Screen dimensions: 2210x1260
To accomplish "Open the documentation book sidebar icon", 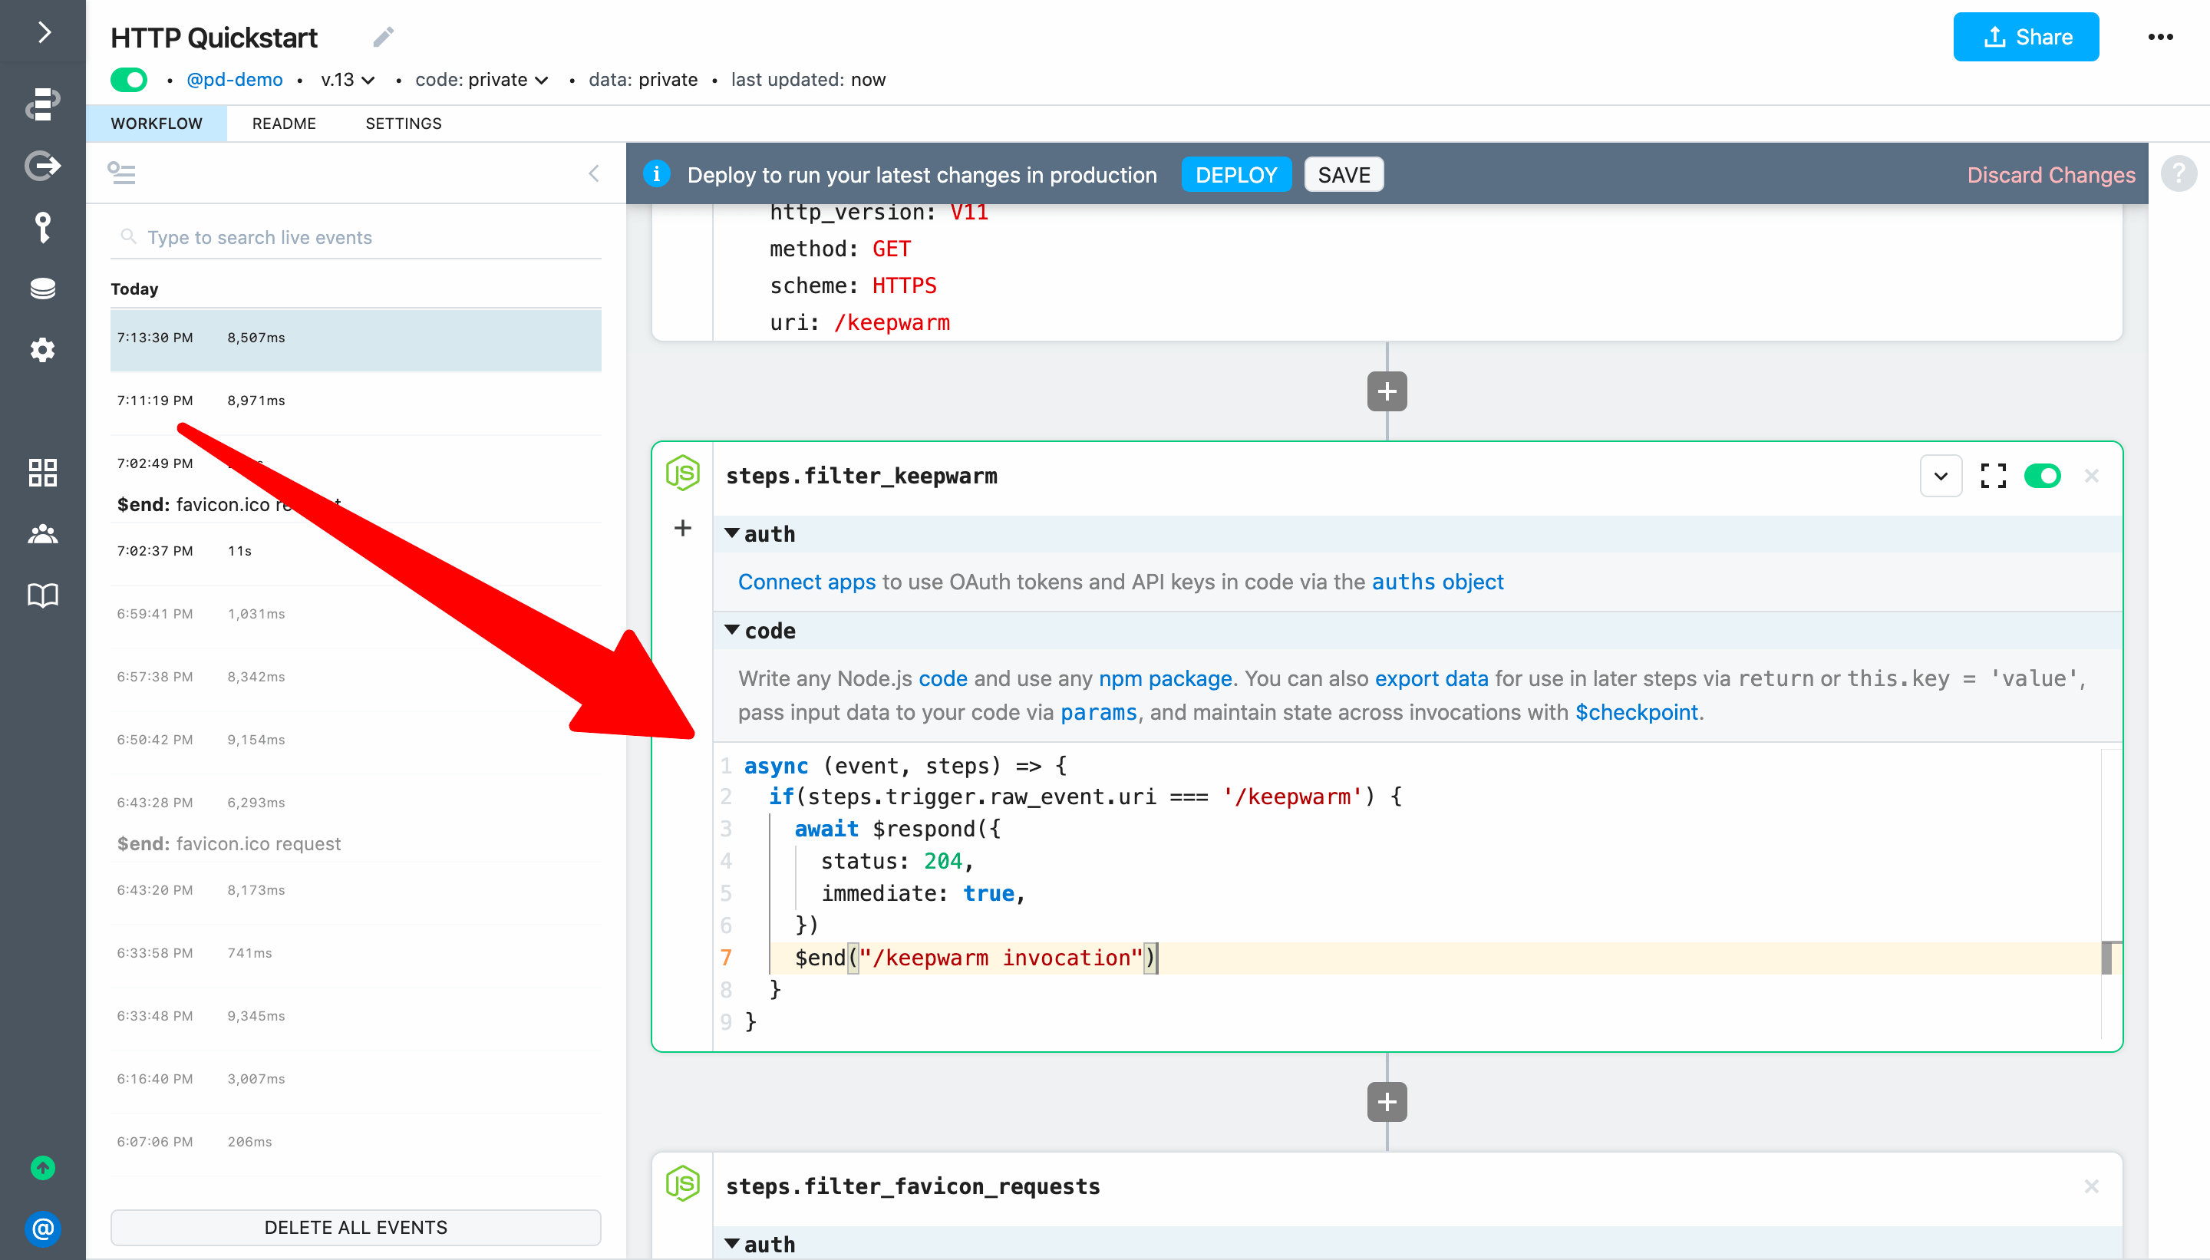I will pos(42,595).
